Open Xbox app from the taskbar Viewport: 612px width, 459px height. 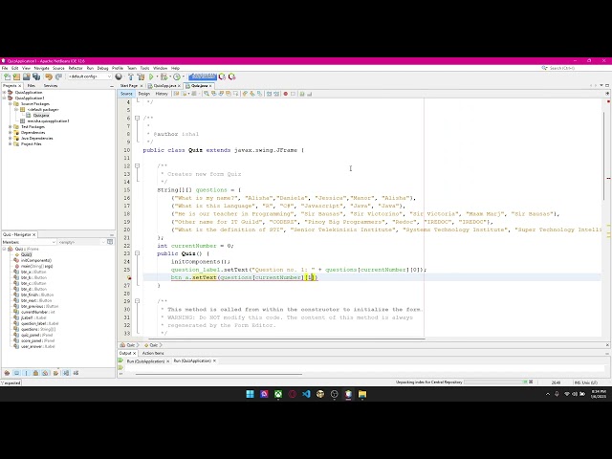pos(278,394)
